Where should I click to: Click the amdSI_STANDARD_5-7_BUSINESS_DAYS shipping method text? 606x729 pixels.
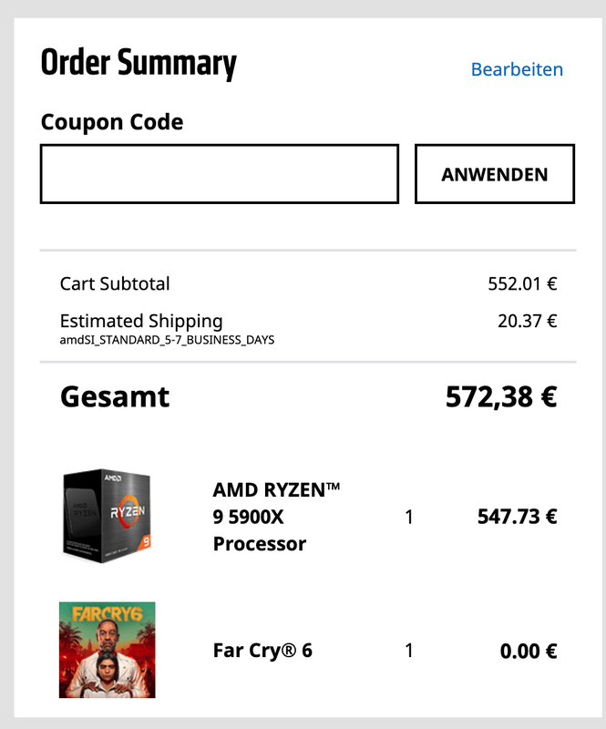pos(167,340)
